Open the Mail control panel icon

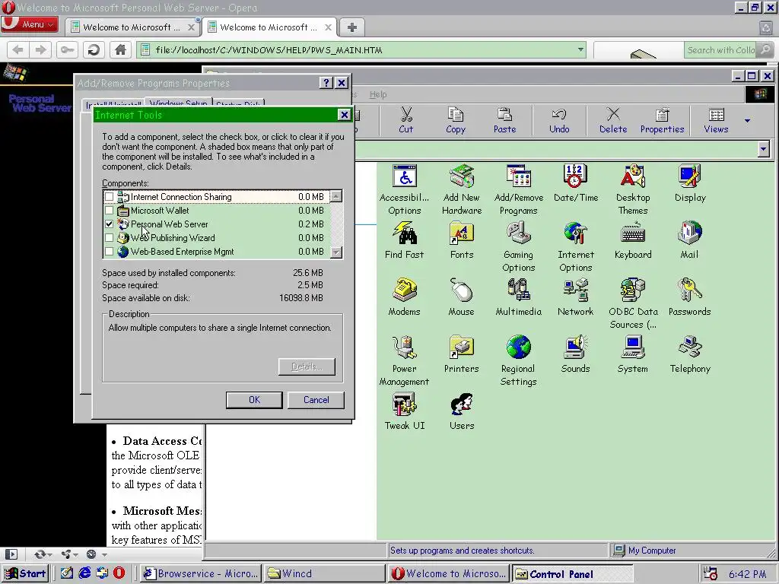coord(690,240)
